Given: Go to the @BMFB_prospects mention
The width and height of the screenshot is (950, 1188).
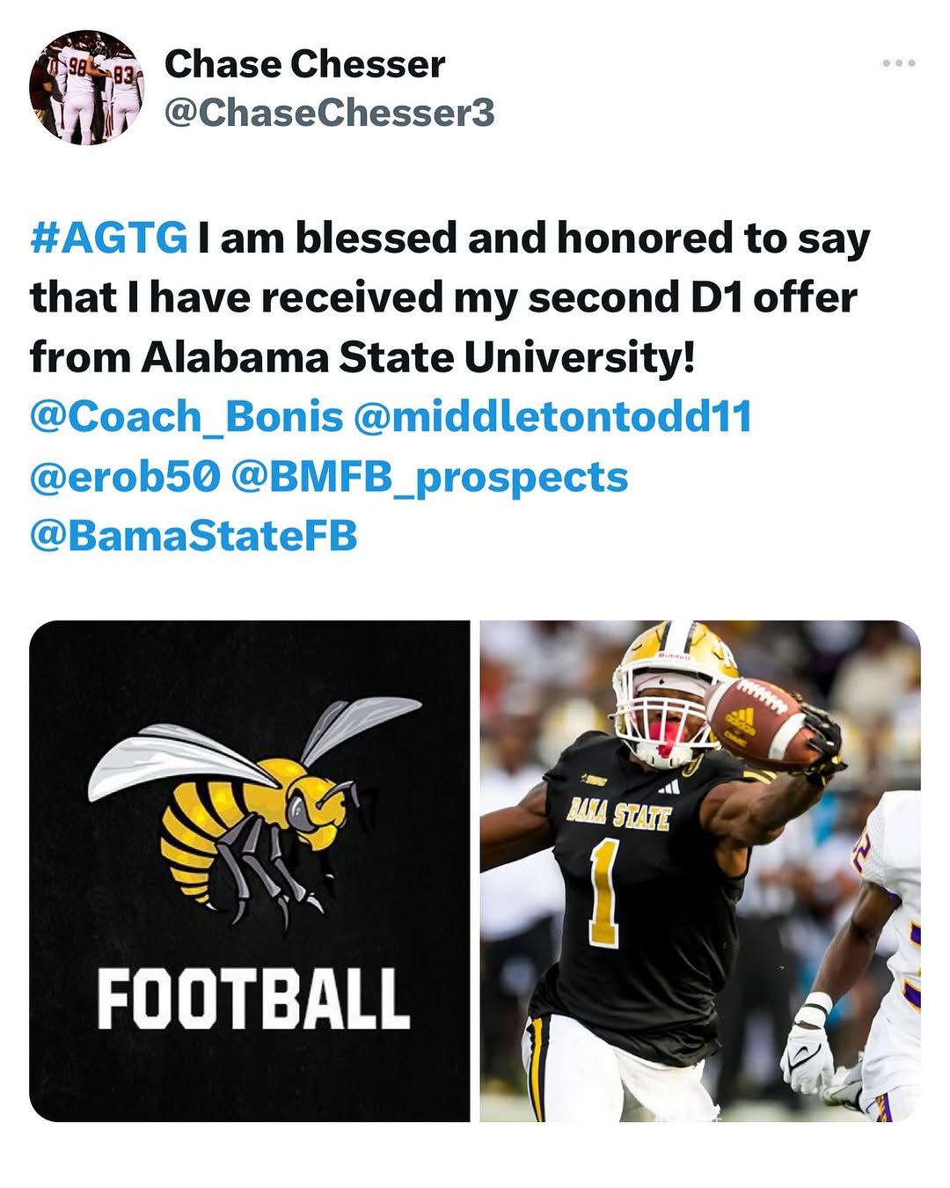Looking at the screenshot, I should (x=429, y=477).
